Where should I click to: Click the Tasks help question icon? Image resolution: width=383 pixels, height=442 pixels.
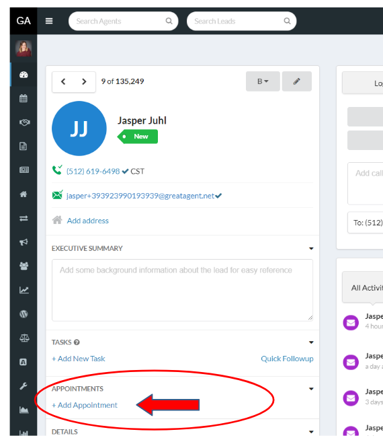(x=77, y=342)
